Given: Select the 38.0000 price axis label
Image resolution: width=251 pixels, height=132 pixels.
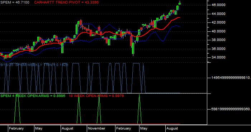Looking at the screenshot, I should click(x=218, y=40).
